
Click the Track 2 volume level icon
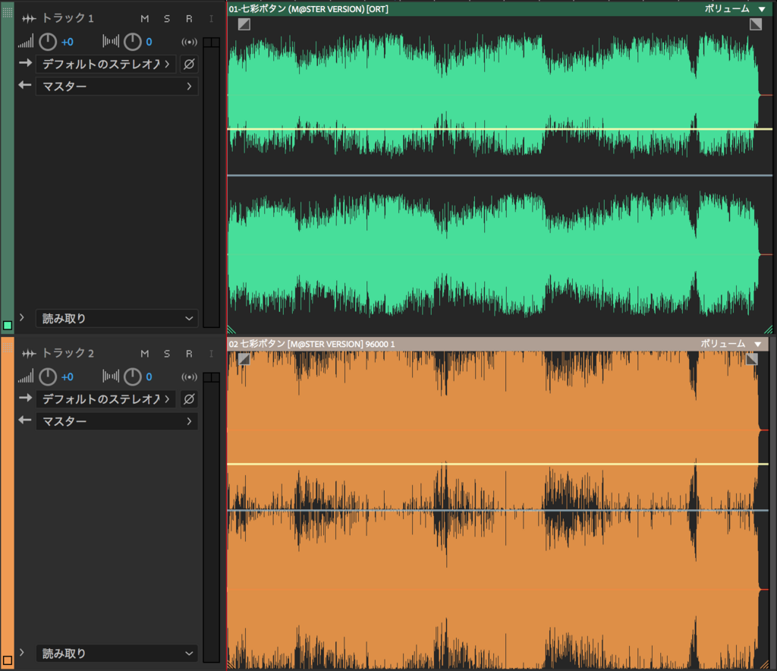26,376
